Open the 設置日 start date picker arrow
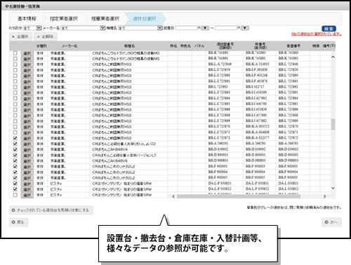Image resolution: width=351 pixels, height=265 pixels. [205, 28]
